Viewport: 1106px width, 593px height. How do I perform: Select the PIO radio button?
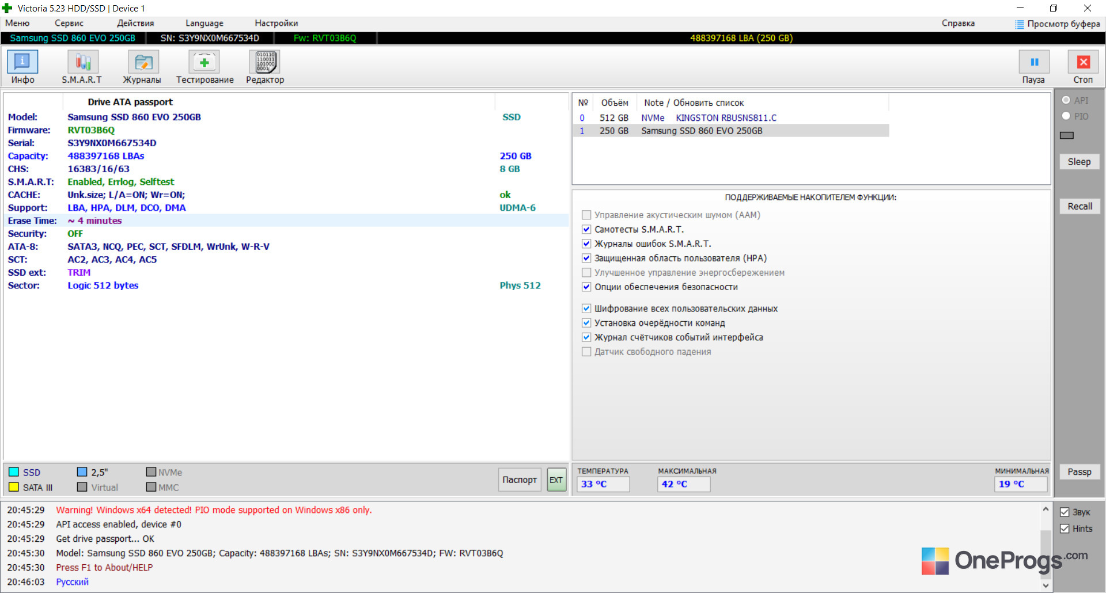1066,116
